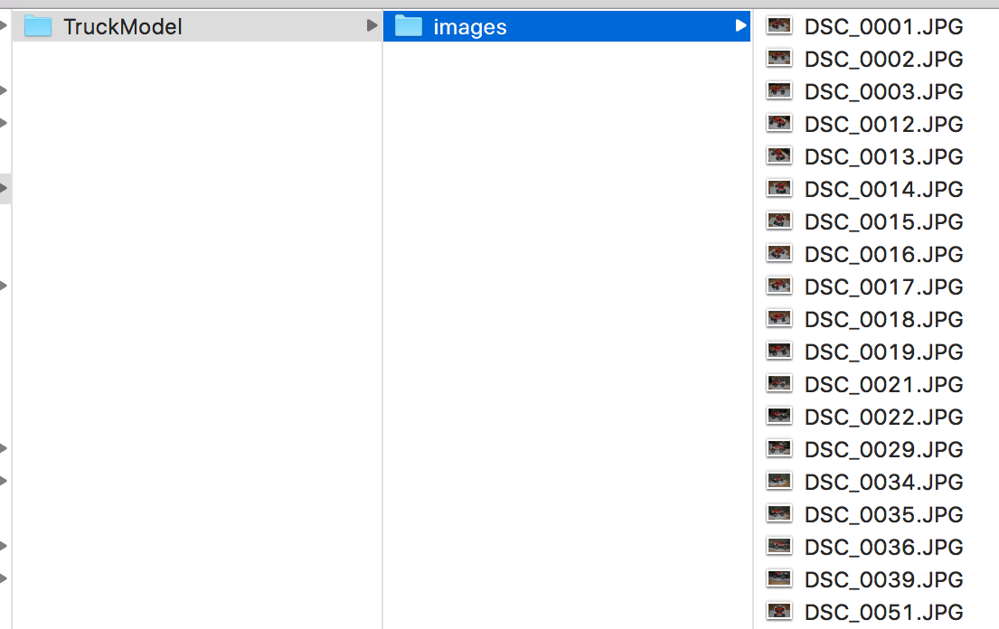999x629 pixels.
Task: Select the TruckModel folder name
Action: (122, 27)
